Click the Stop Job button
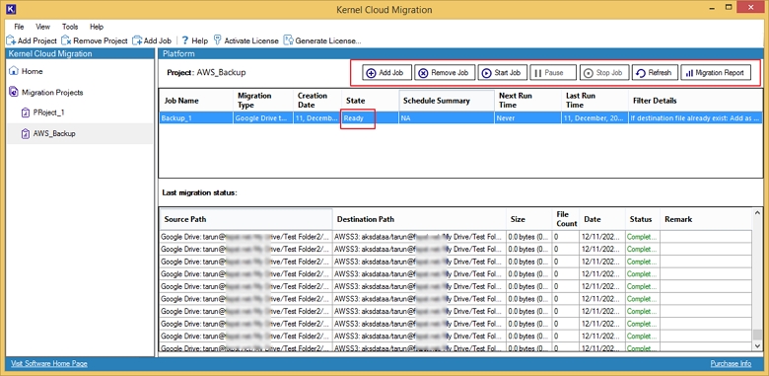769x376 pixels. tap(604, 73)
